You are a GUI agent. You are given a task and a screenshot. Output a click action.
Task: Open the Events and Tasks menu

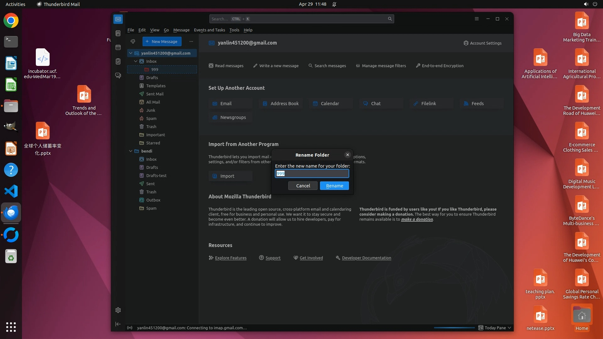(x=209, y=30)
